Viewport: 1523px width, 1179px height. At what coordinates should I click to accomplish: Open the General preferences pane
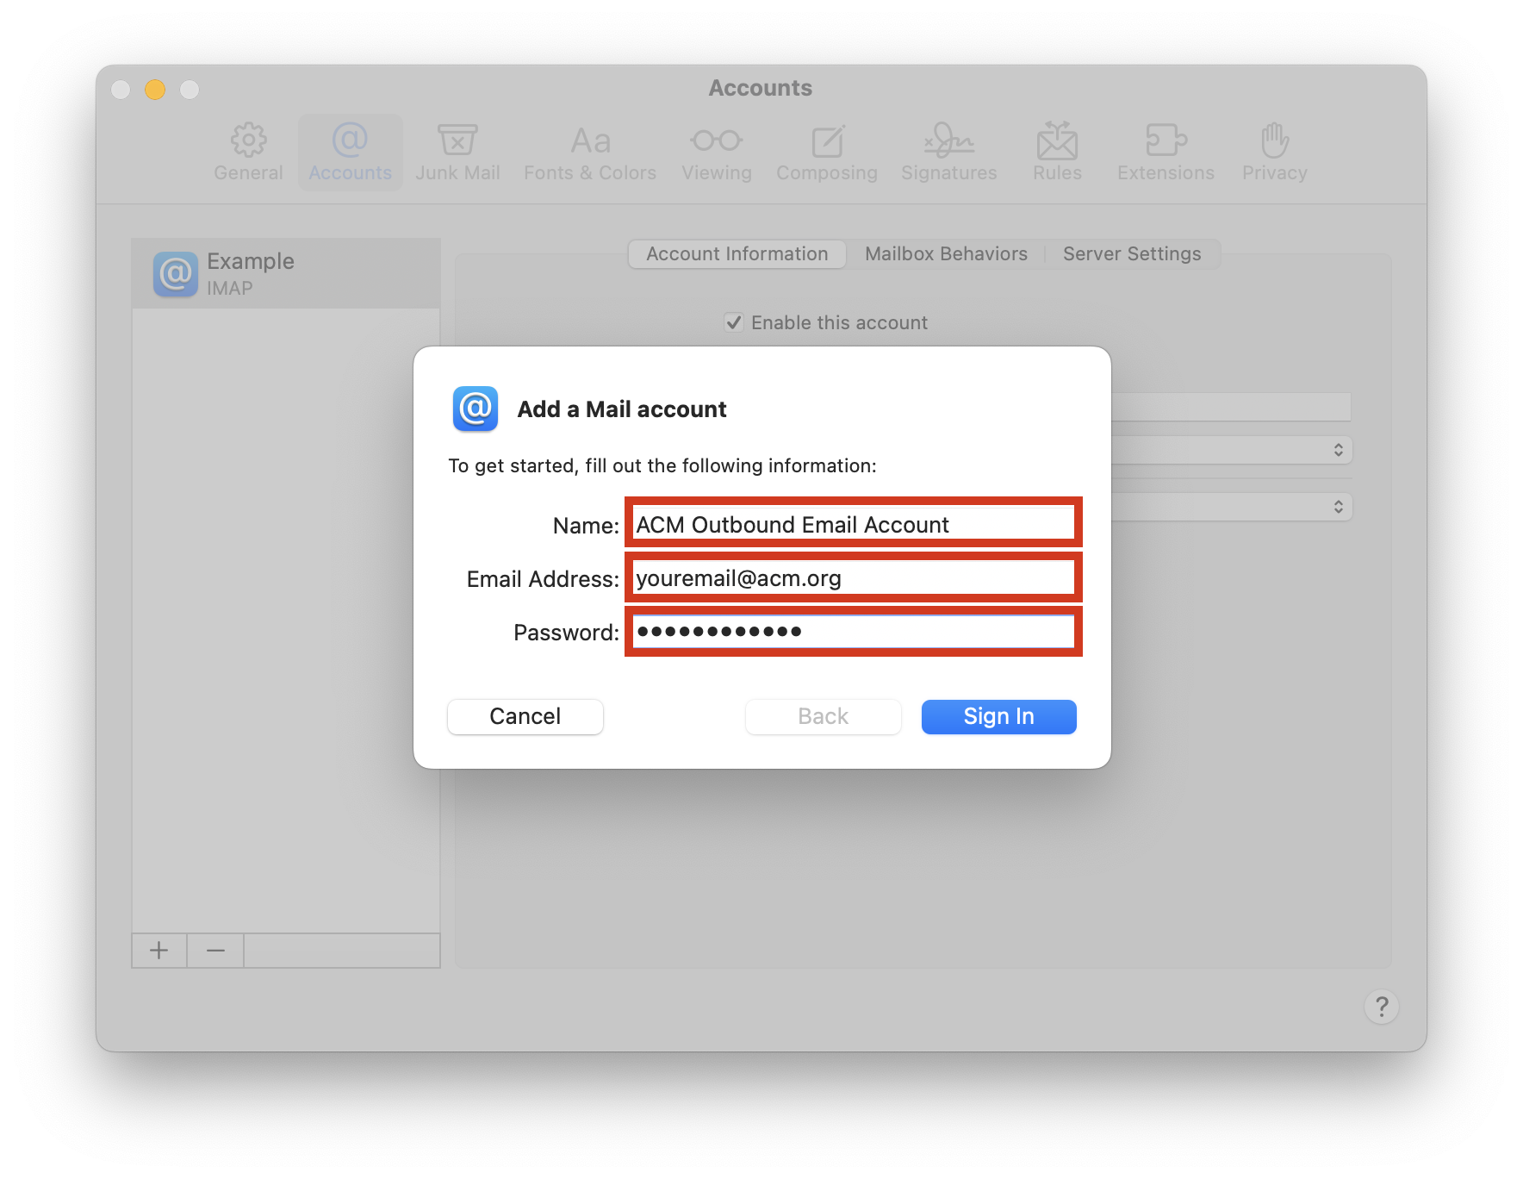click(248, 153)
